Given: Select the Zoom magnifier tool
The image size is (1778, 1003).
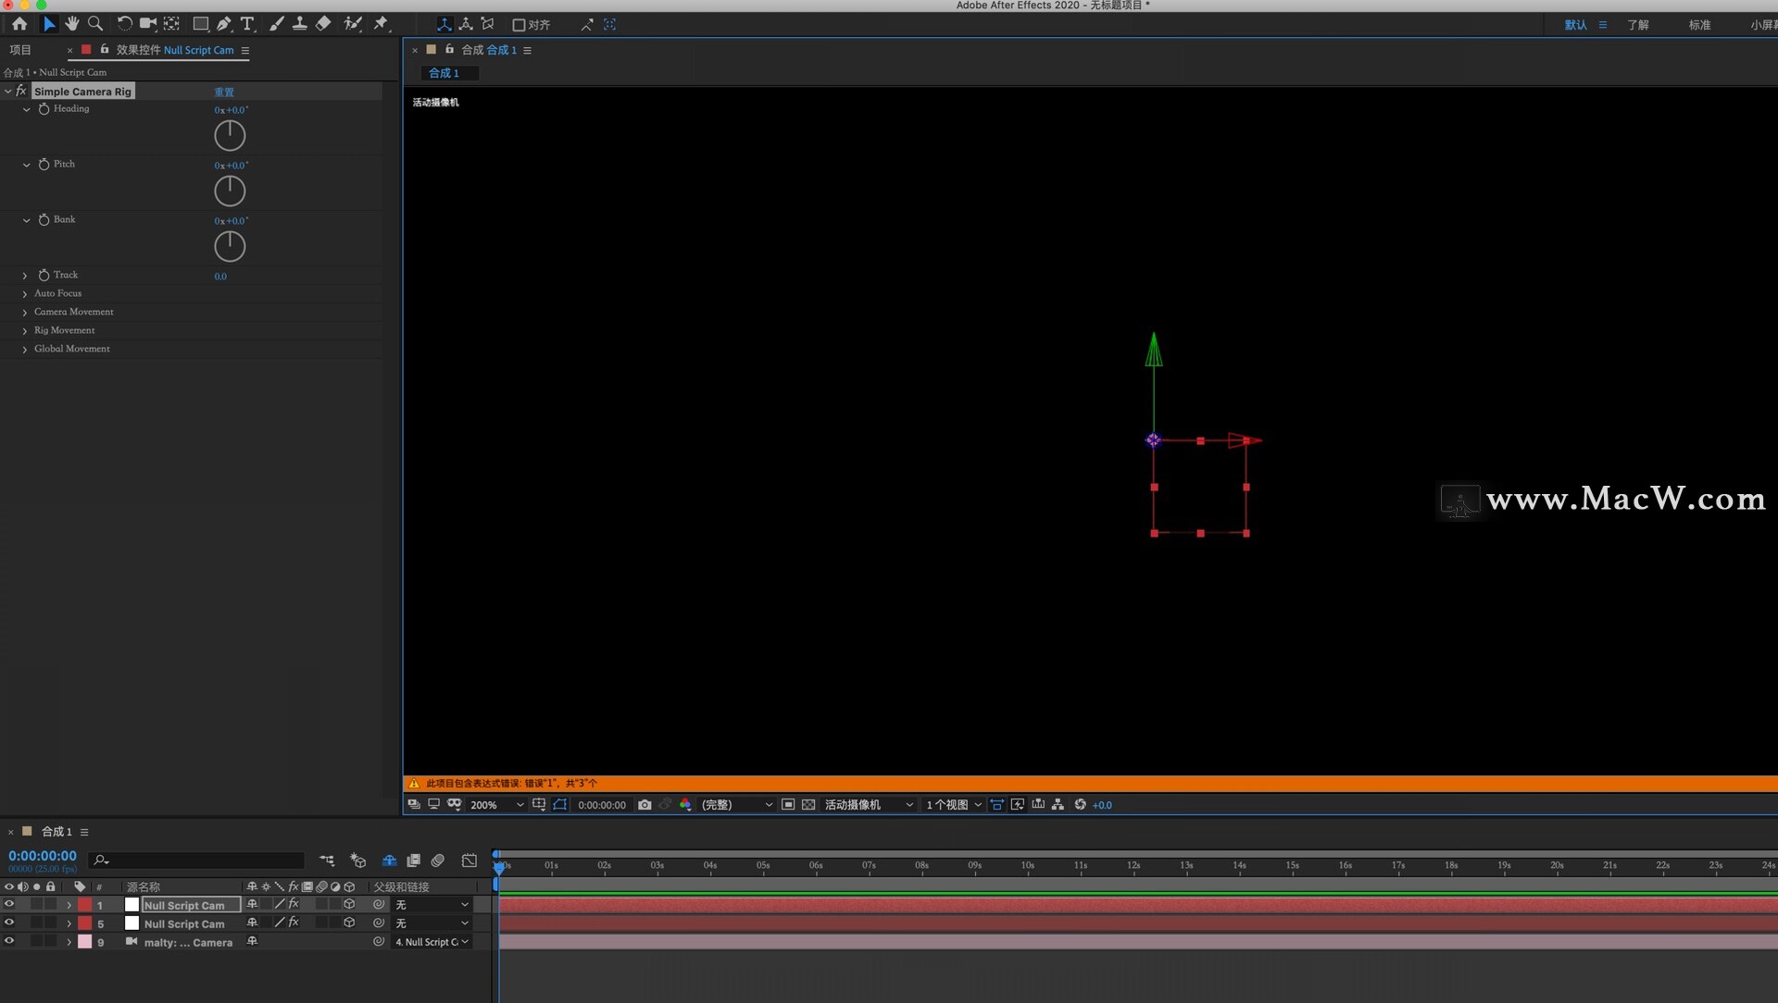Looking at the screenshot, I should [x=95, y=24].
